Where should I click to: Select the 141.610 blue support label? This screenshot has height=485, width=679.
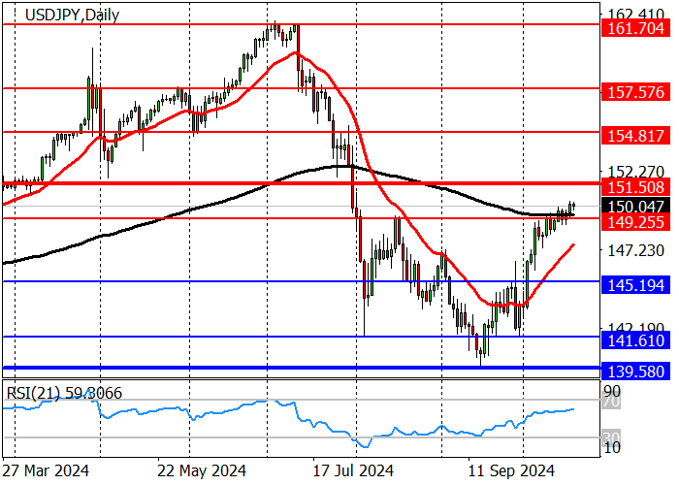[x=635, y=340]
